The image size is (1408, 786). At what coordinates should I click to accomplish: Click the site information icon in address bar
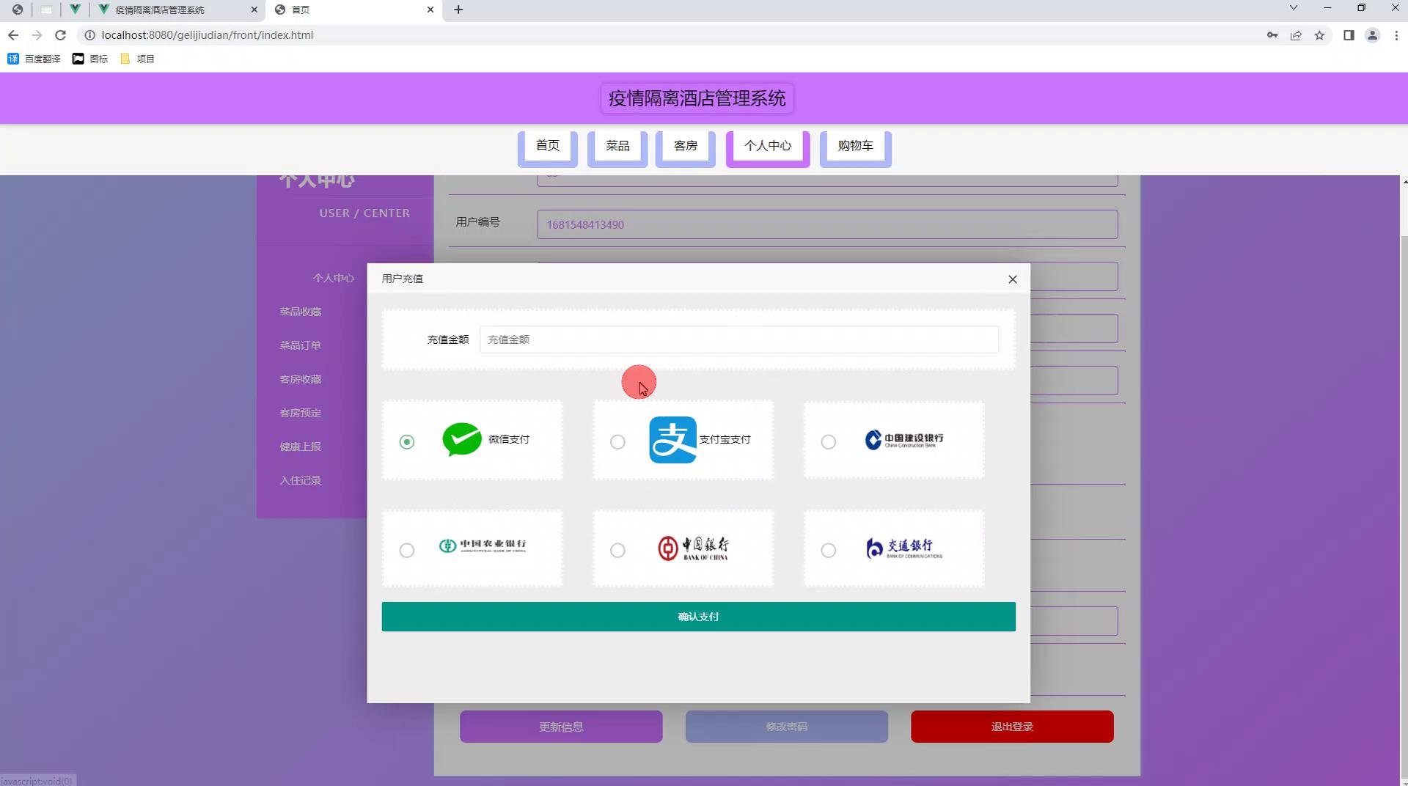[x=89, y=35]
